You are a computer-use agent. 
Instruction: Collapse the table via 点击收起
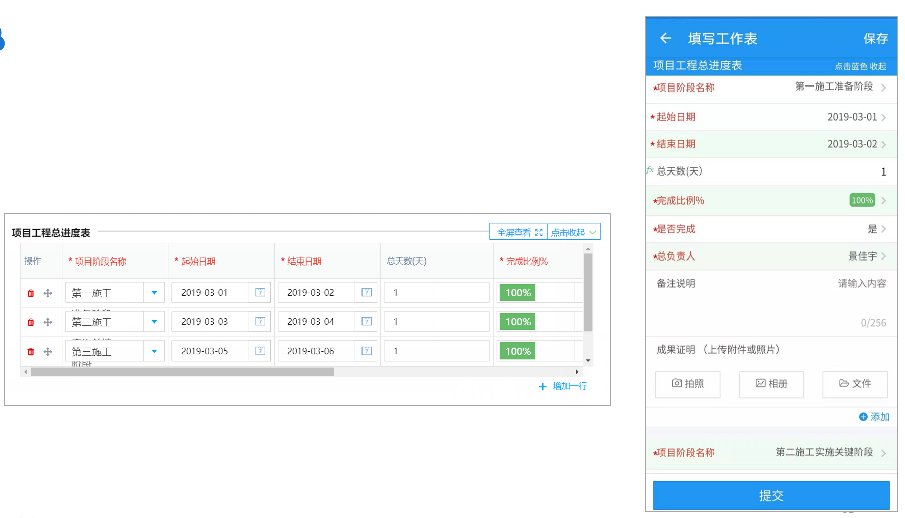tap(573, 232)
